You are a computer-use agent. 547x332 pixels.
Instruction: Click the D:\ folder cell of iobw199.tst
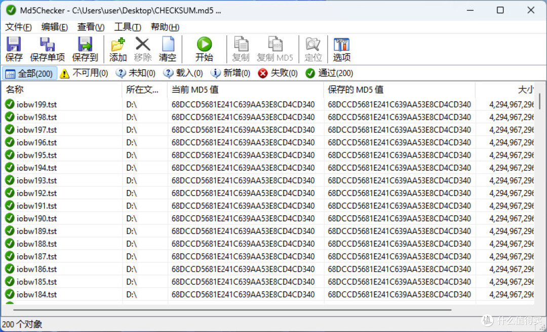132,105
